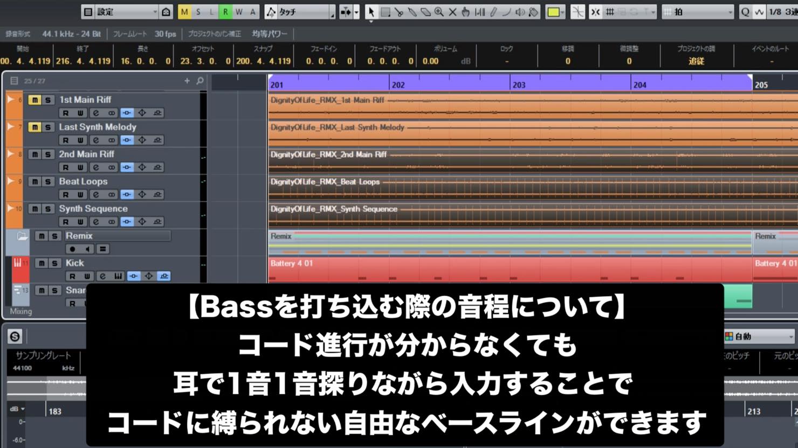Open the dB scale dropdown in lower editor
The height and width of the screenshot is (448, 798).
pos(17,409)
